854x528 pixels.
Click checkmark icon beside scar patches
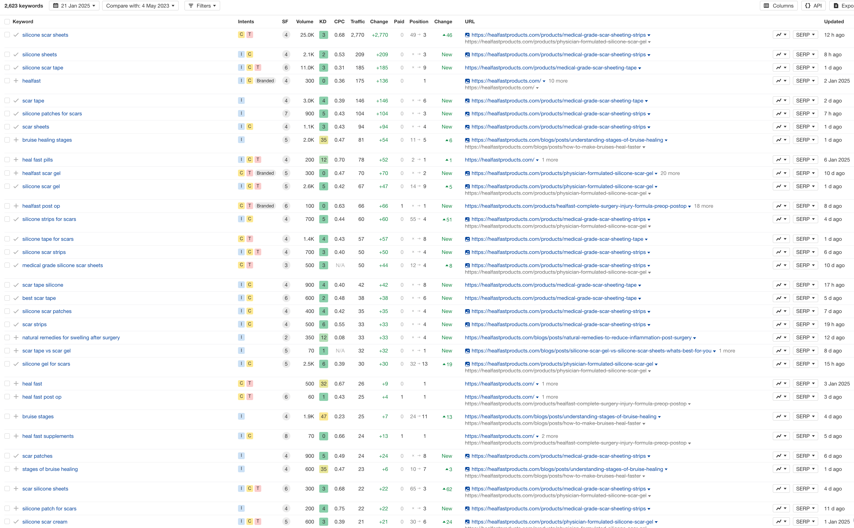16,456
